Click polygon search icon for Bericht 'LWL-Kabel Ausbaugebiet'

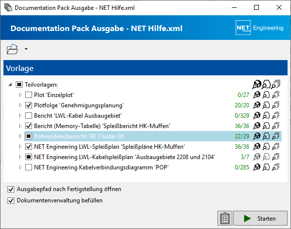click(266, 116)
